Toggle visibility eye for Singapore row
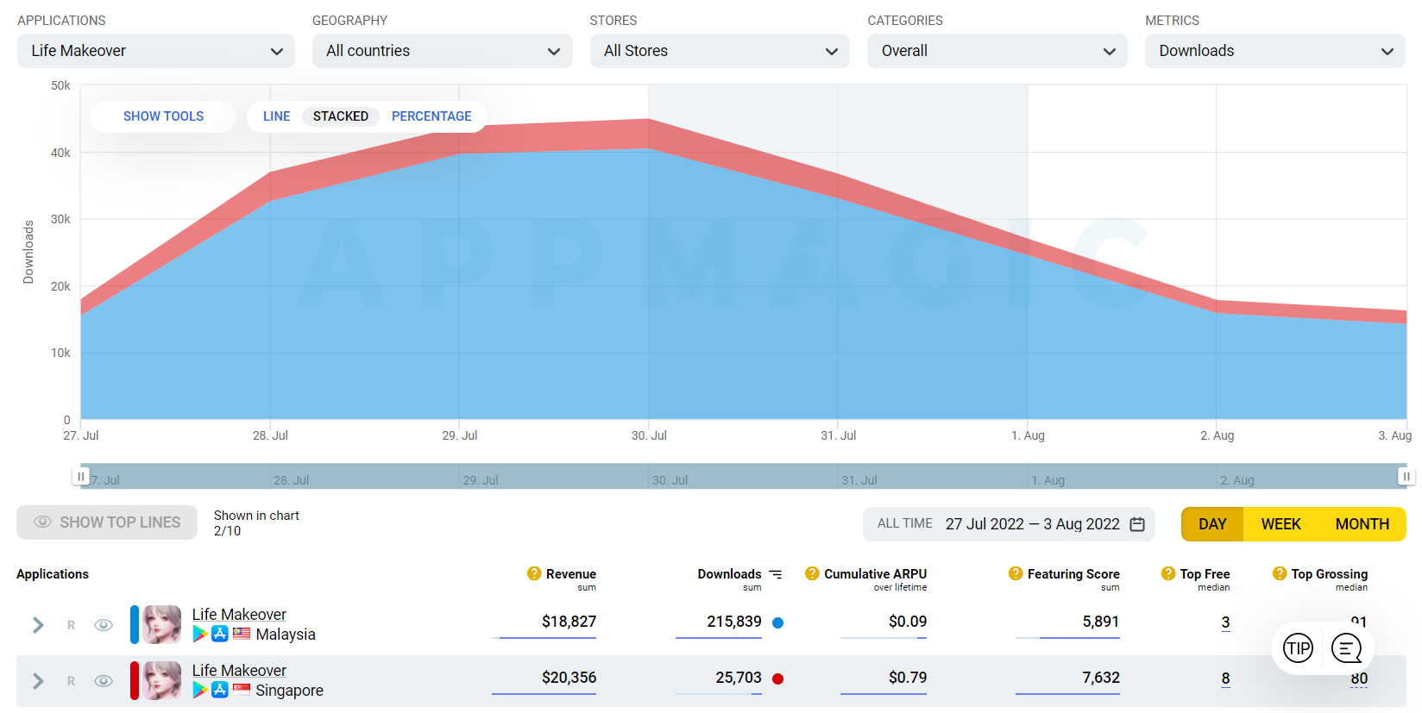1422x713 pixels. click(104, 681)
